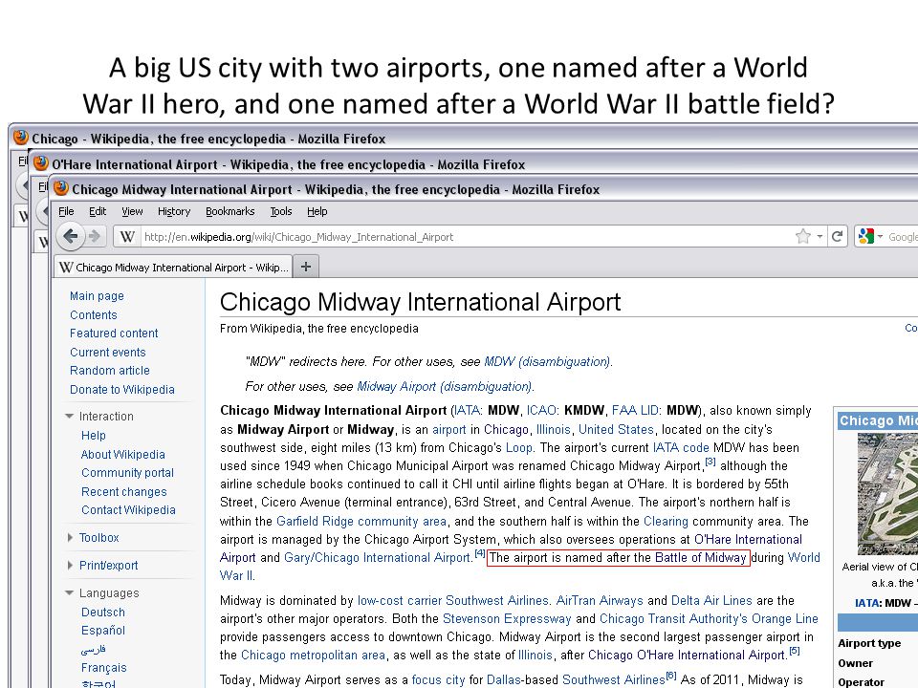Open the Stevenson Expressway link
Screen dimensions: 918x688
[507, 618]
